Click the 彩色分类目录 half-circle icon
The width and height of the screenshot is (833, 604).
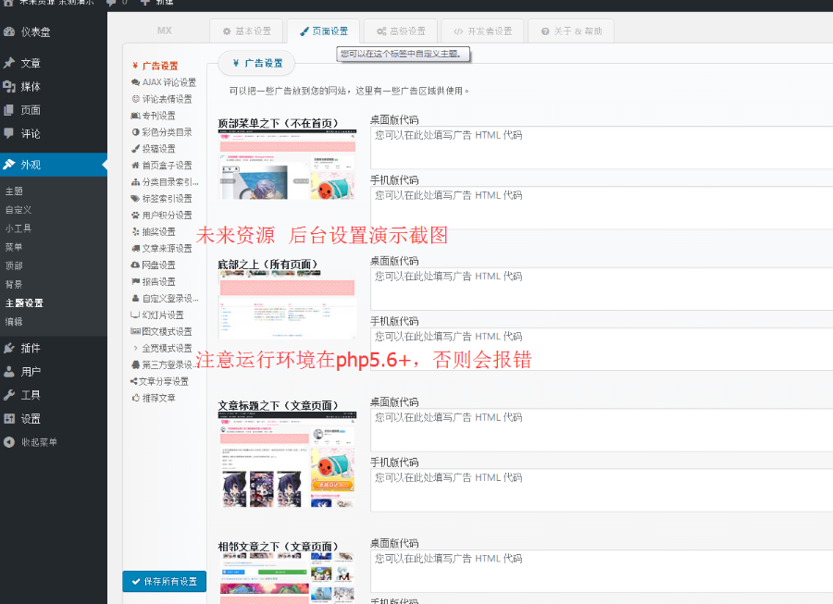pos(135,132)
